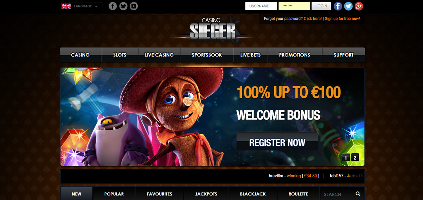This screenshot has width=423, height=200.
Task: Open the gray Facebook icon in header
Action: (113, 6)
